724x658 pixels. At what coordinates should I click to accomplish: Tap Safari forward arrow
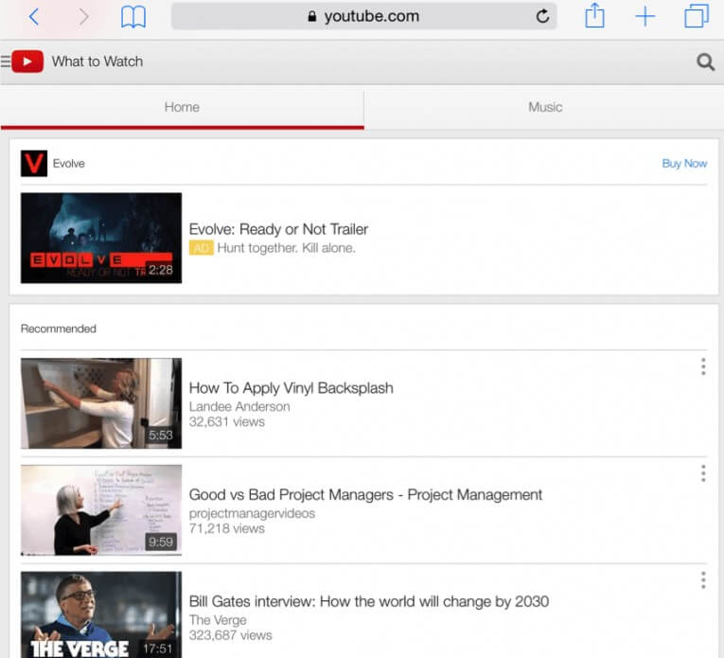pyautogui.click(x=83, y=16)
